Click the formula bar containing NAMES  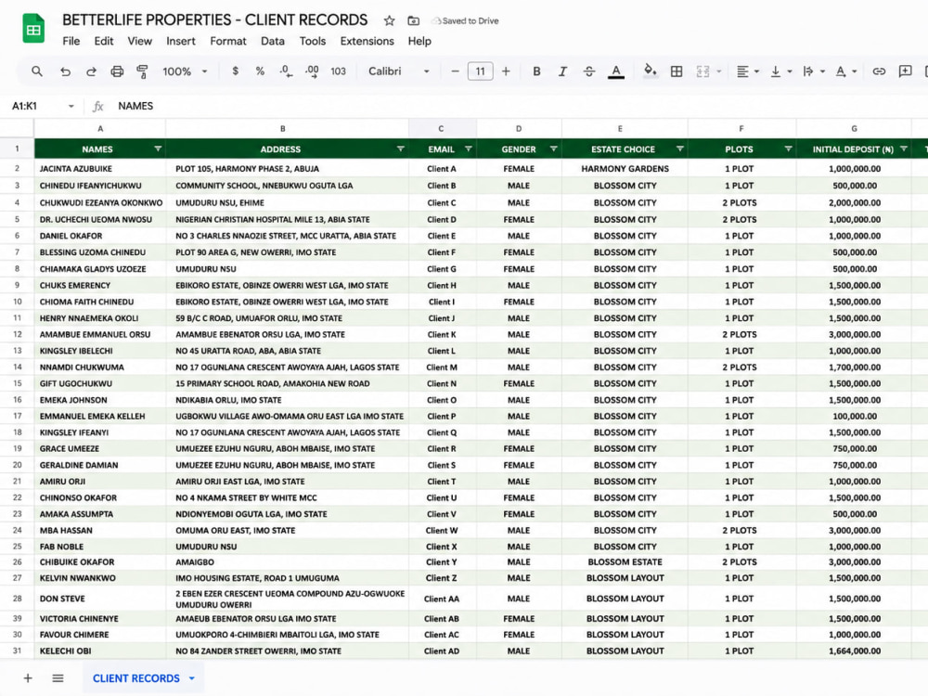pos(515,106)
